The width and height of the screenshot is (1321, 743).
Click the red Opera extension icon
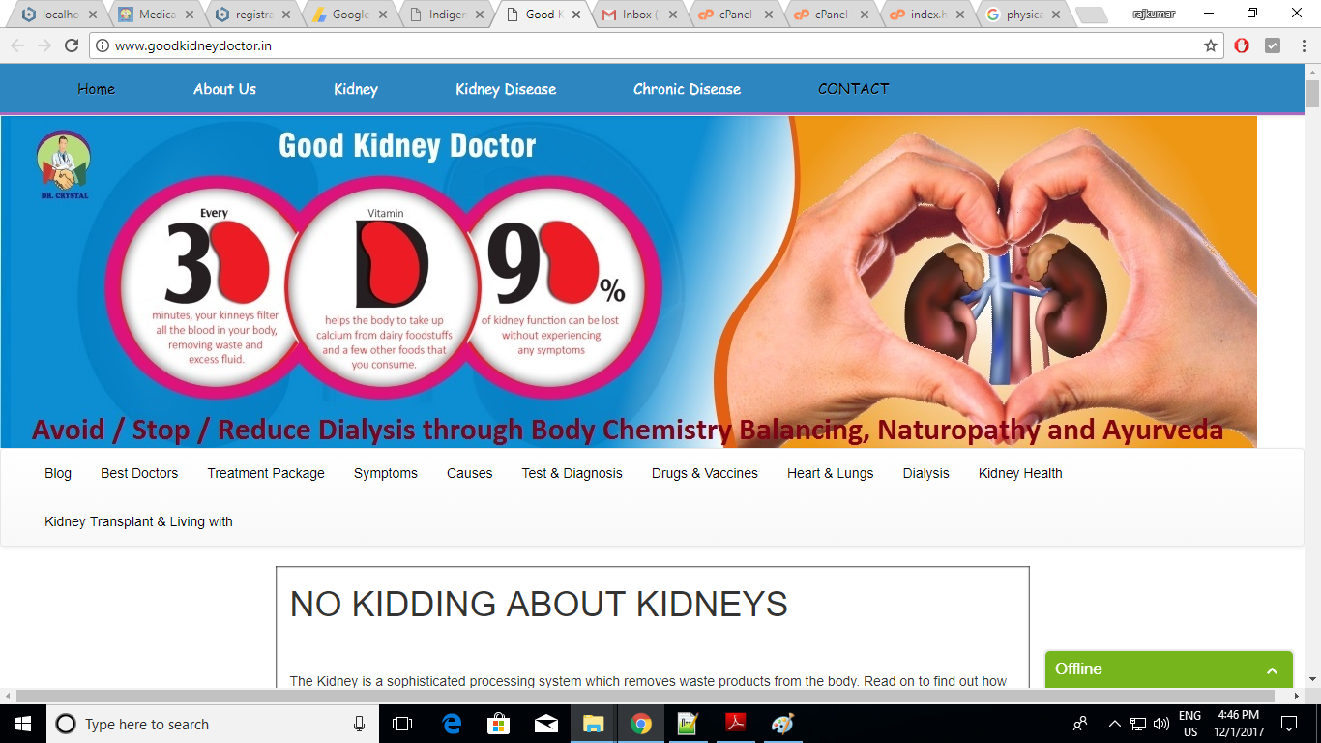click(1242, 45)
